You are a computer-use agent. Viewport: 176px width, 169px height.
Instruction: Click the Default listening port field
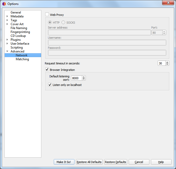coord(76,78)
